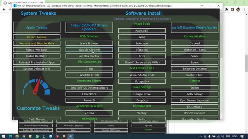Click Install CPU/GPU Drivers Updaters
This screenshot has width=248, height=139.
pos(90,27)
